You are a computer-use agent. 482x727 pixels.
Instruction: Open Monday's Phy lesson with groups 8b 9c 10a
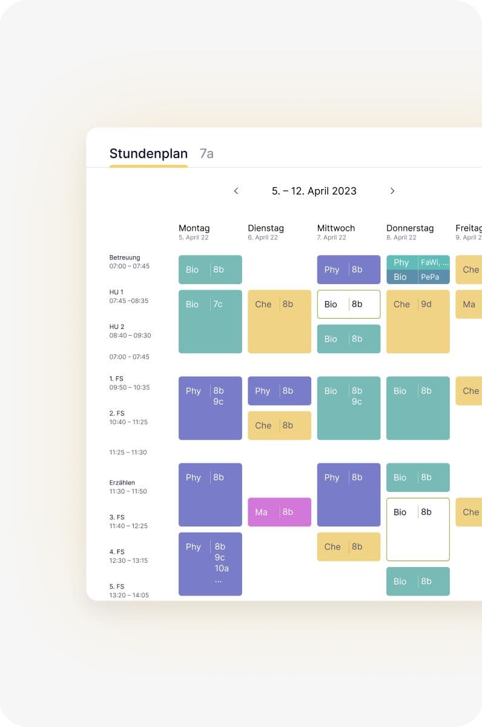click(x=210, y=563)
